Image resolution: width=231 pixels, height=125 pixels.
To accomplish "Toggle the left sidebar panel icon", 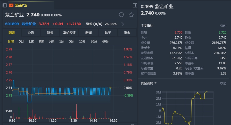I will click(5, 5).
